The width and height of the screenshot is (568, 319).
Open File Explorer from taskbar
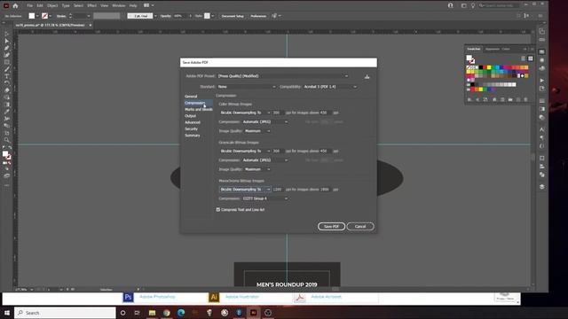click(x=152, y=313)
